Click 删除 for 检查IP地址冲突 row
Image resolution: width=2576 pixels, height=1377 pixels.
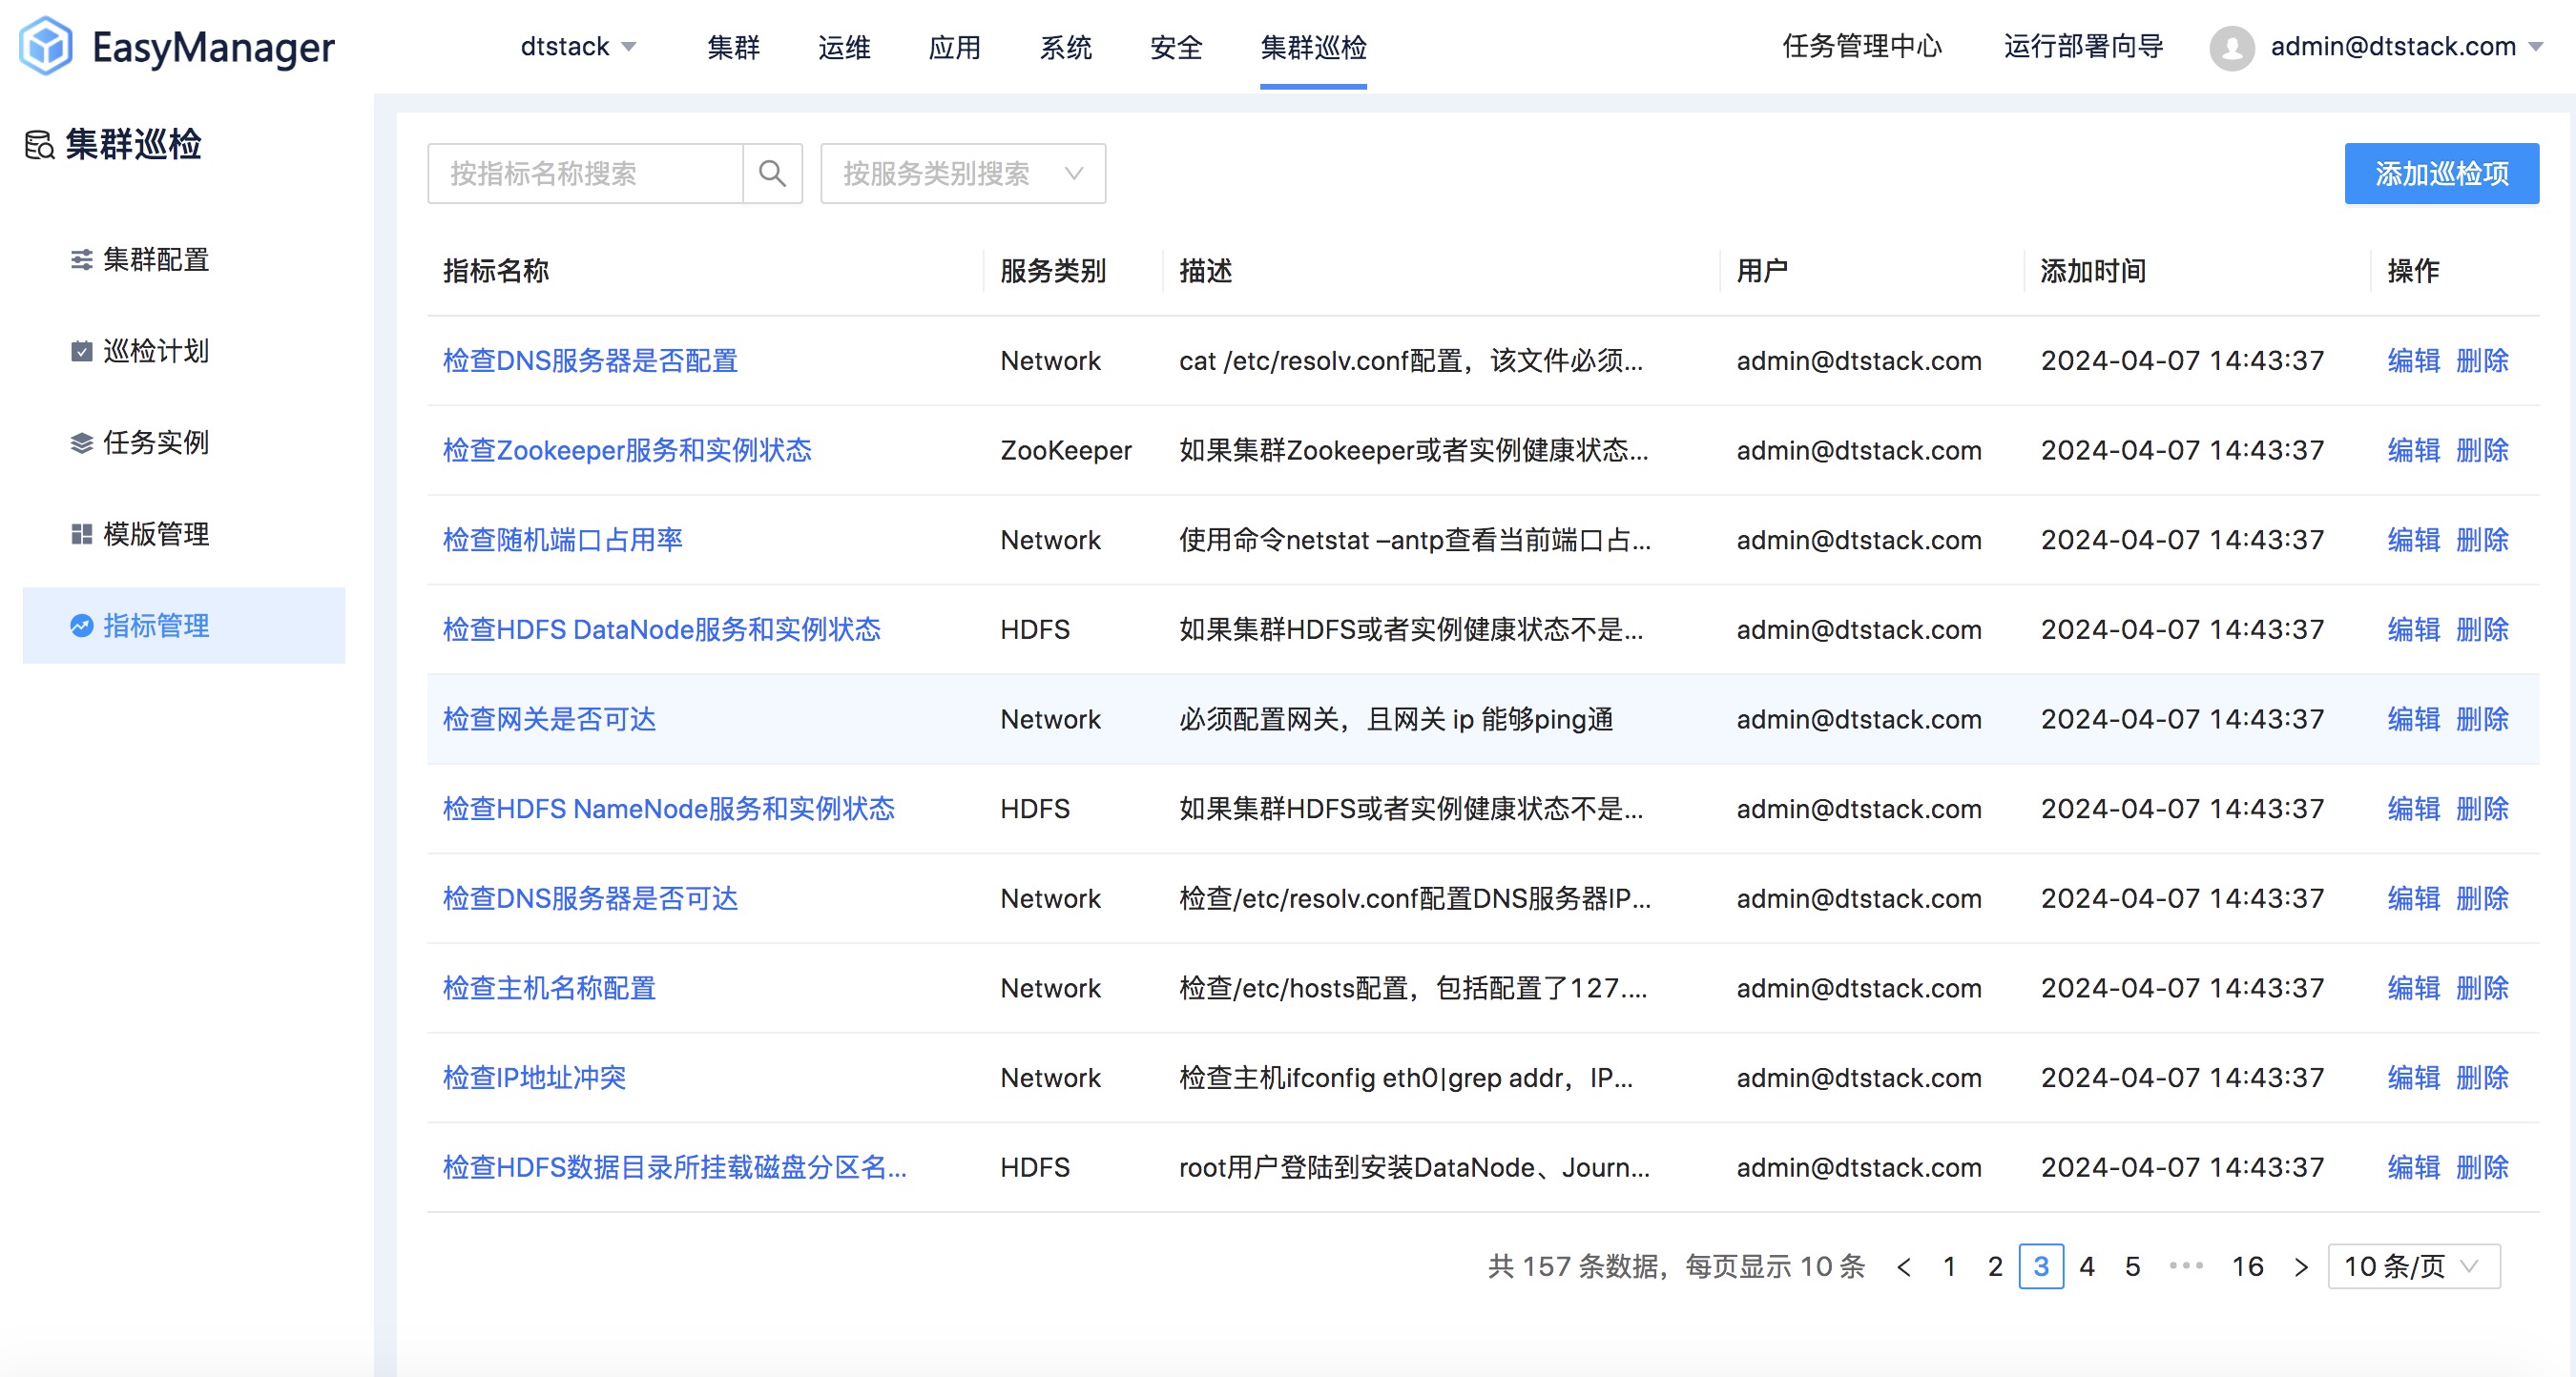2482,1079
